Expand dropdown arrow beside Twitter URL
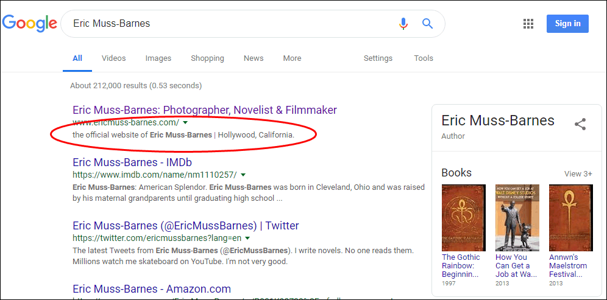This screenshot has width=607, height=300. click(x=247, y=238)
